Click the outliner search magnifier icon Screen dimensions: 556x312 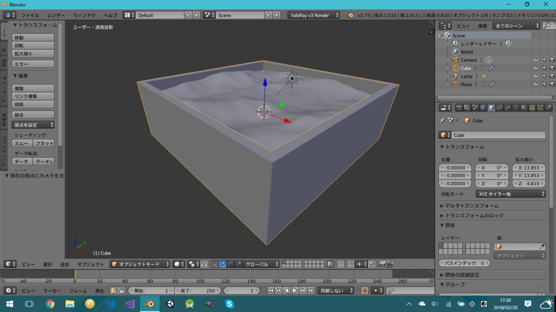tap(547, 26)
